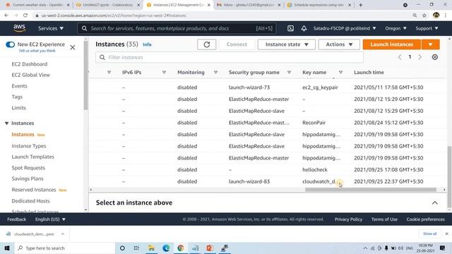
Task: Go back in browser history
Action: click(6, 16)
